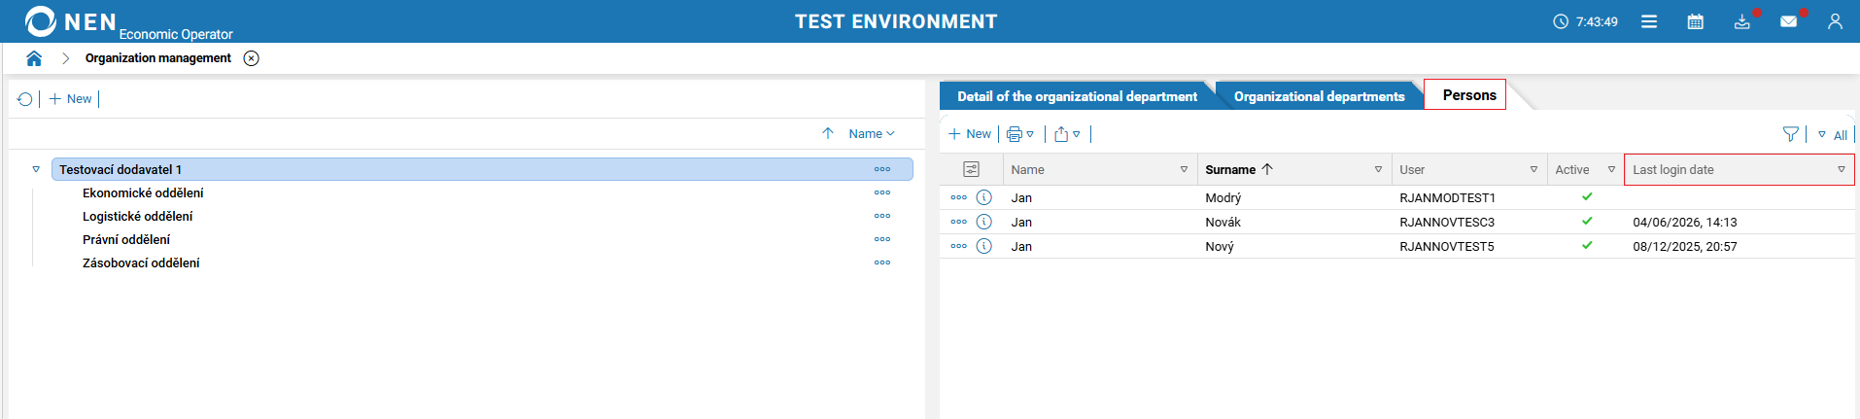This screenshot has height=419, width=1860.
Task: Open the messages envelope icon
Action: tap(1788, 21)
